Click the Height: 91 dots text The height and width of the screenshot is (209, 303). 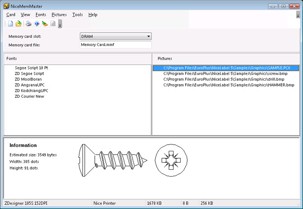pos(23,168)
